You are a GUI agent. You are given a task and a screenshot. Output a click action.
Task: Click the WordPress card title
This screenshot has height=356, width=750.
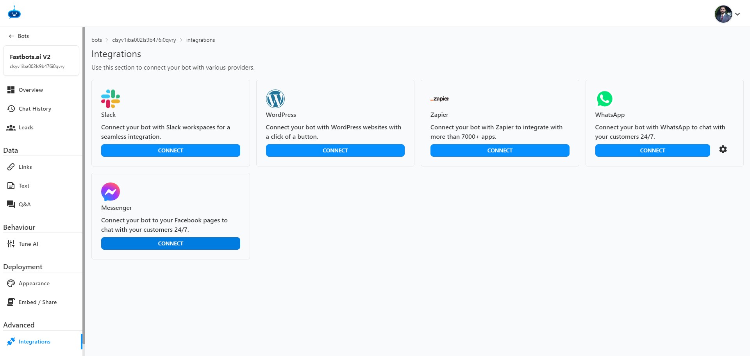[281, 115]
